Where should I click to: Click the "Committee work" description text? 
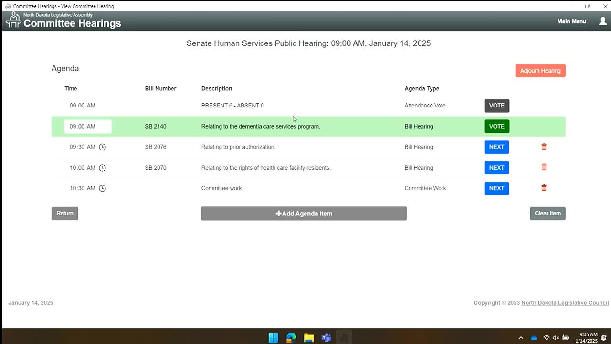point(221,188)
